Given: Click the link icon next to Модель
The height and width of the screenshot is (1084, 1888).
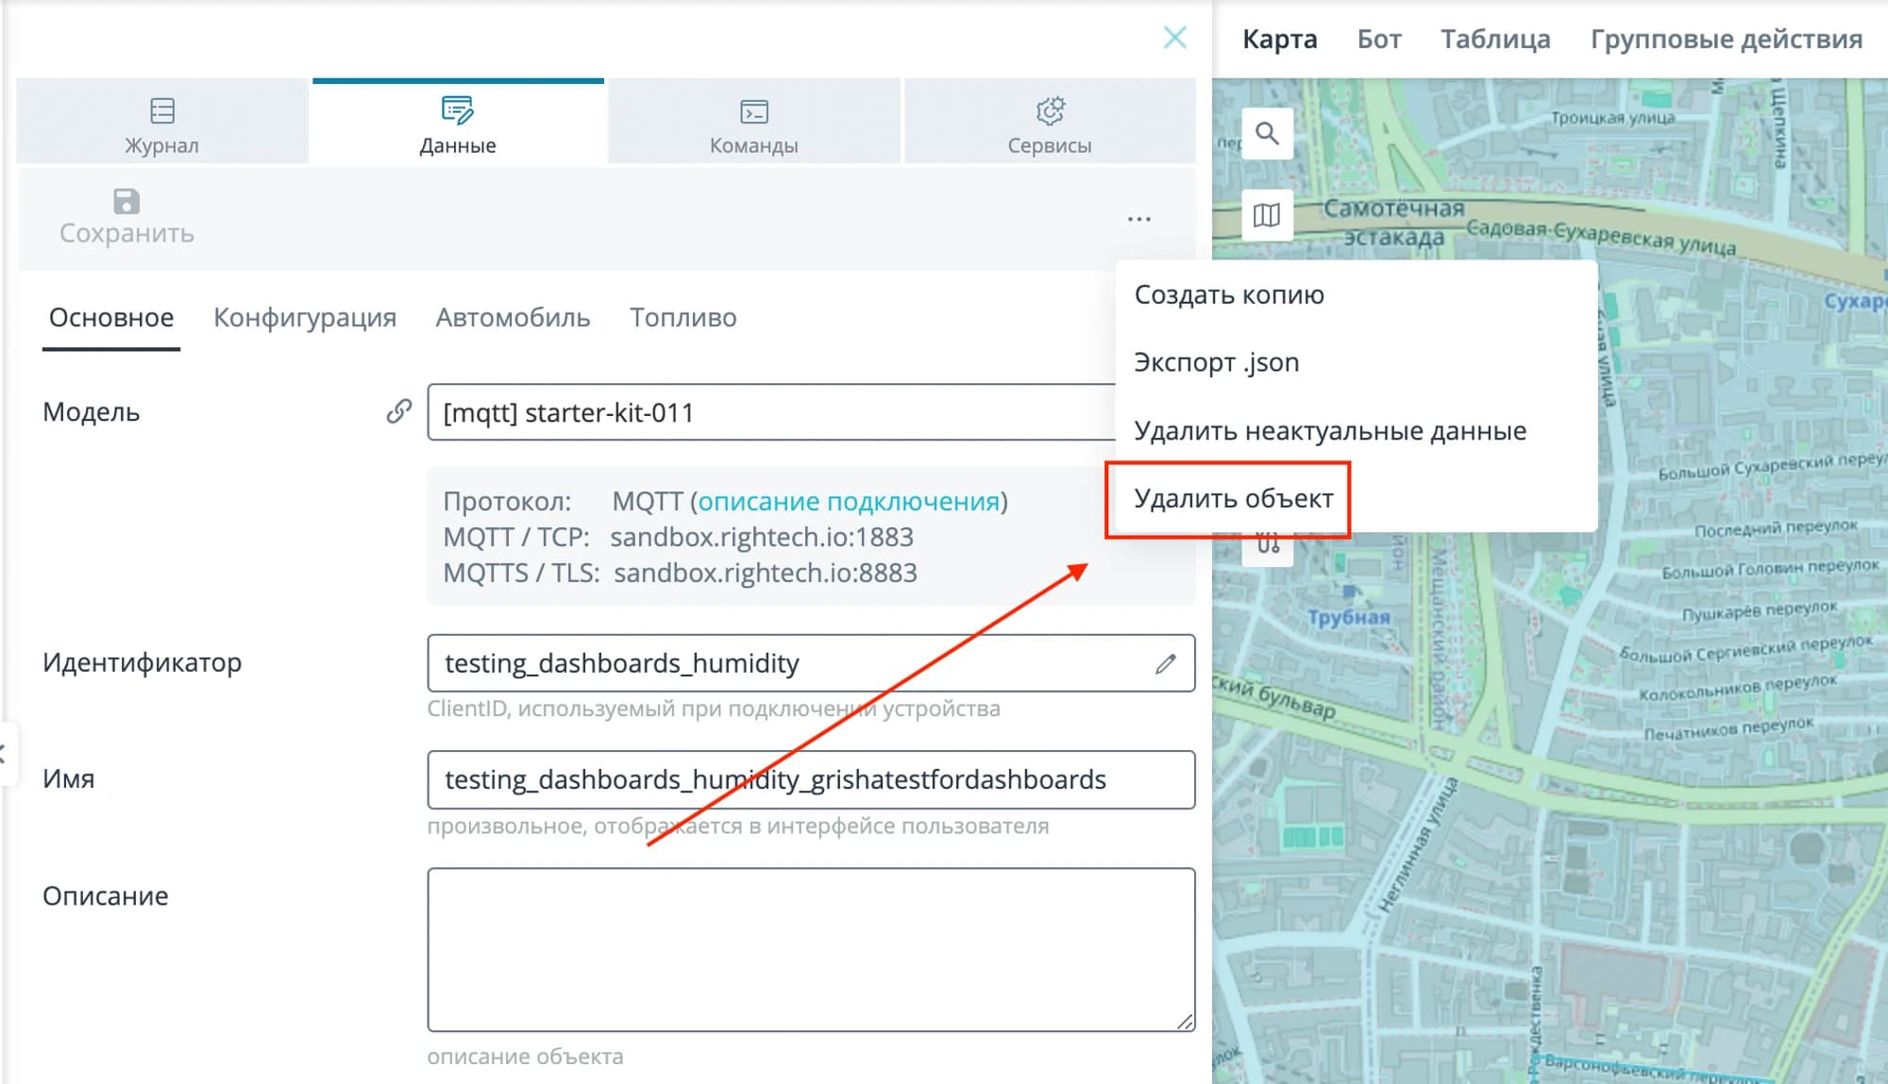Looking at the screenshot, I should tap(398, 411).
